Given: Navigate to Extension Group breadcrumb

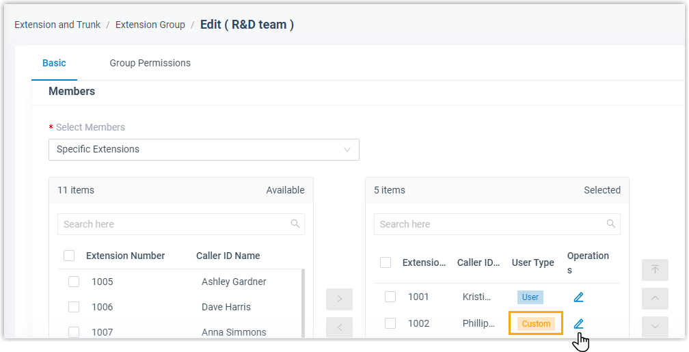Looking at the screenshot, I should pyautogui.click(x=150, y=25).
